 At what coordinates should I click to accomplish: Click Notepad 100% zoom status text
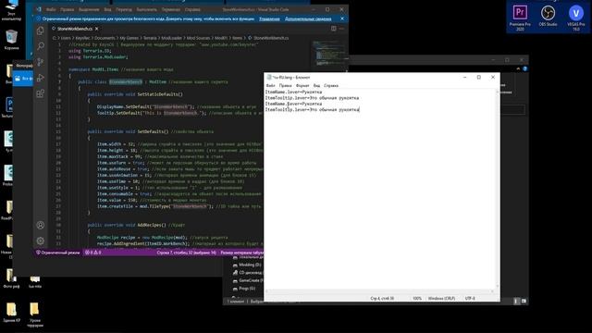[417, 298]
